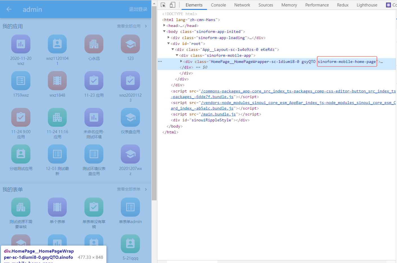The width and height of the screenshot is (397, 263).
Task: Select the DOCTYPE html line
Action: 180,14
